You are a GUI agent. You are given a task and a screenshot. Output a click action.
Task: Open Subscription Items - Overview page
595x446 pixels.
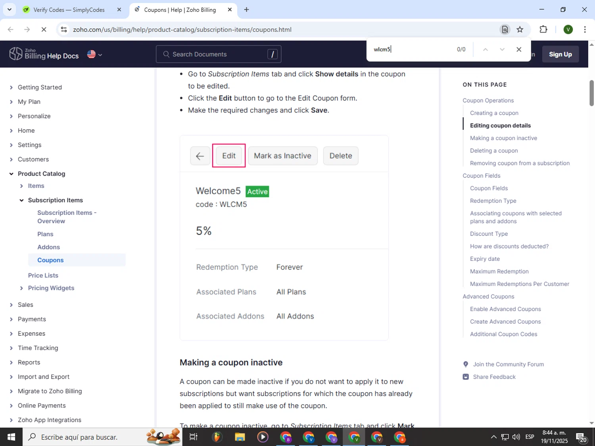[x=67, y=217]
